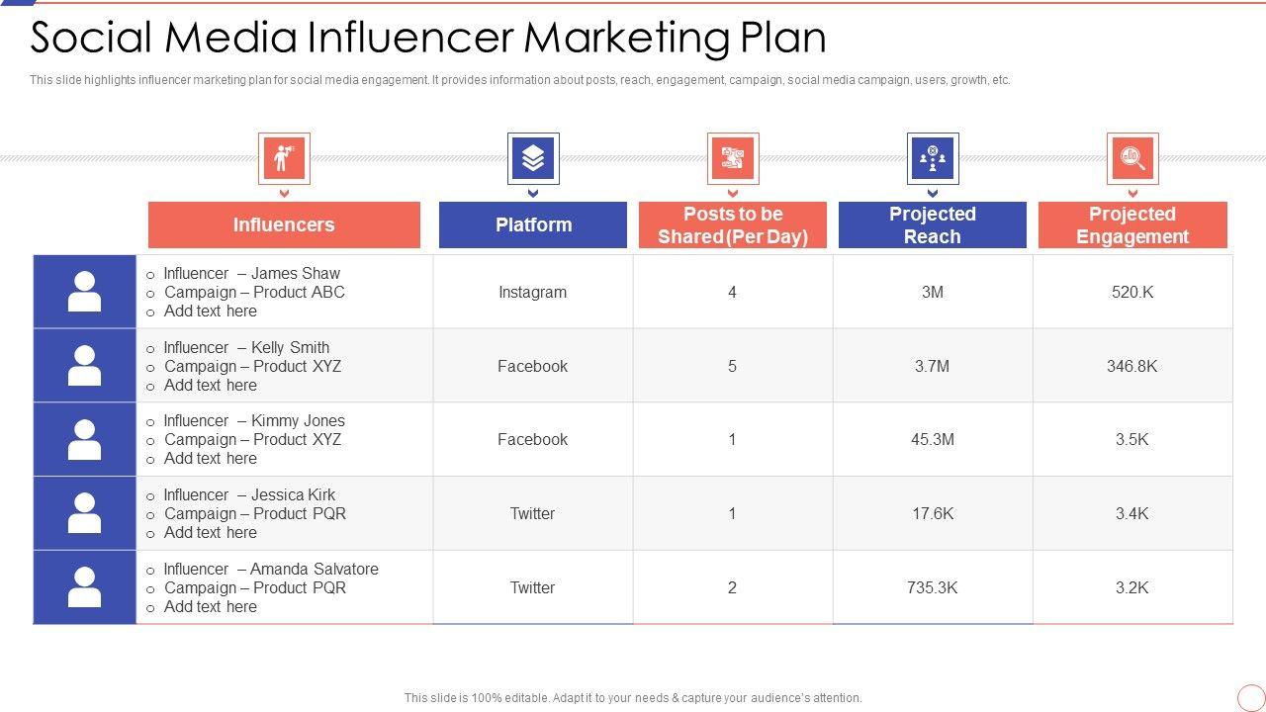This screenshot has width=1266, height=712.
Task: Click the avatar icon for Amanda Salvatore
Action: coord(84,587)
